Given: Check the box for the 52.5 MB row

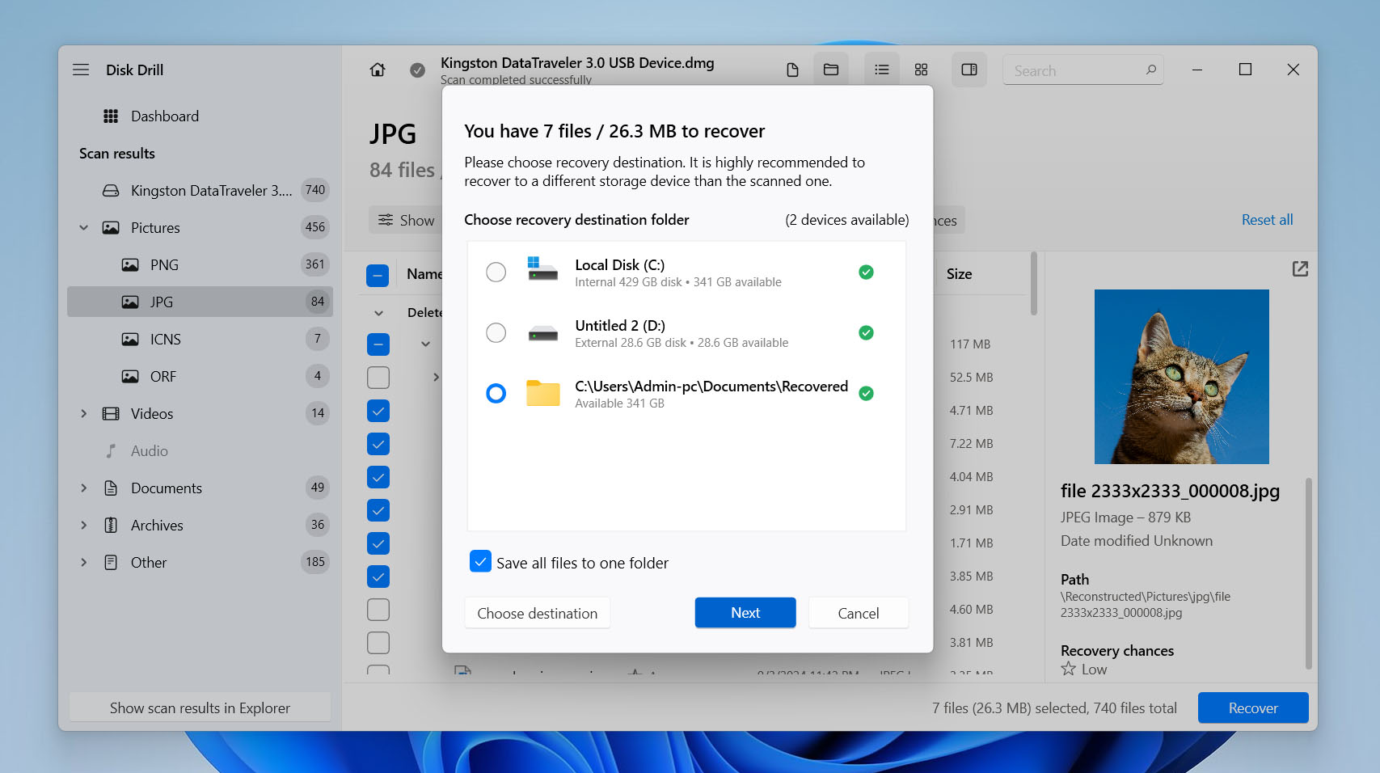Looking at the screenshot, I should (378, 378).
